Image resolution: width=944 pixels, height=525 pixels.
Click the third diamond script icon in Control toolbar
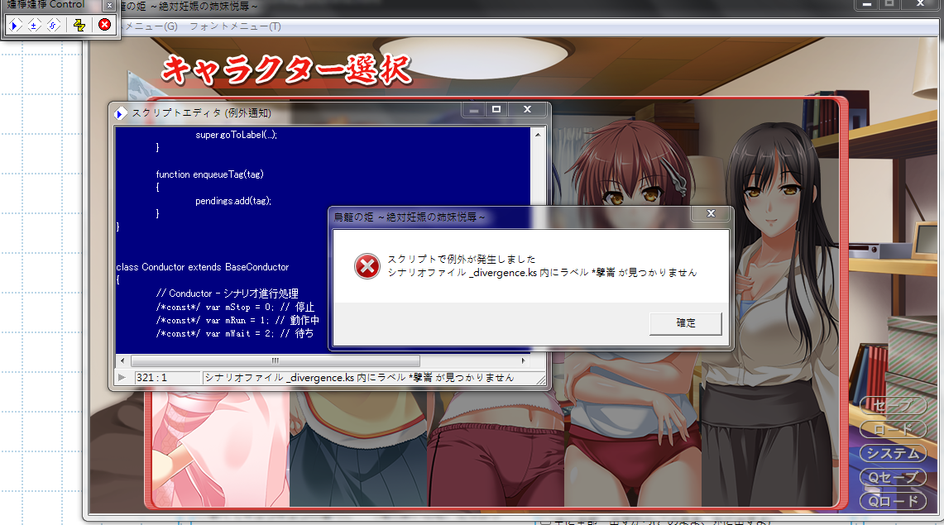point(53,25)
